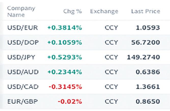Click the CCY exchange for USD/CAD
The image size is (170, 111).
pos(111,87)
